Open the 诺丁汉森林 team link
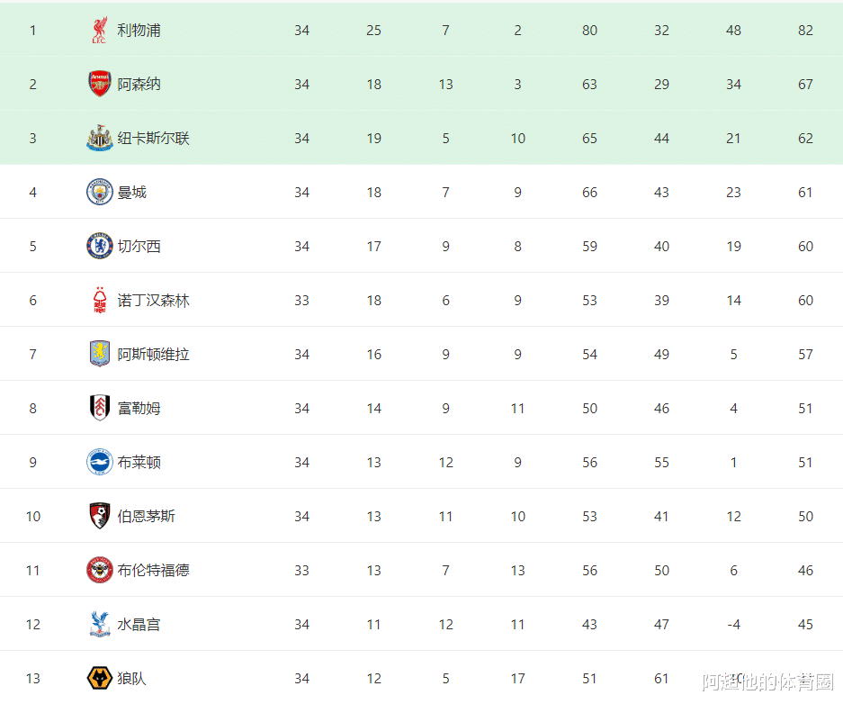843x704 pixels. tap(153, 301)
